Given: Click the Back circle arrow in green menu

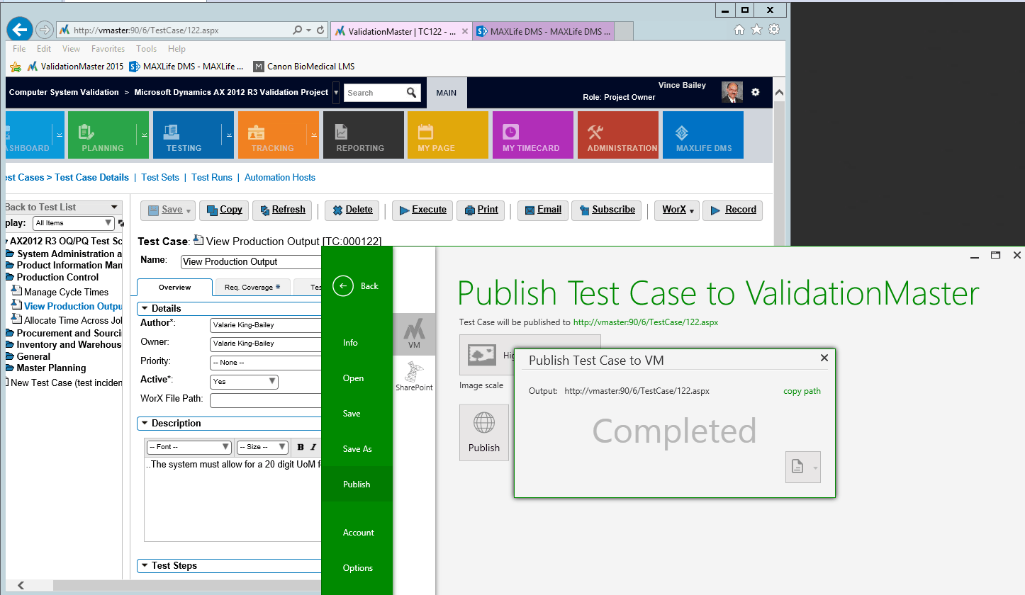Looking at the screenshot, I should pos(343,286).
